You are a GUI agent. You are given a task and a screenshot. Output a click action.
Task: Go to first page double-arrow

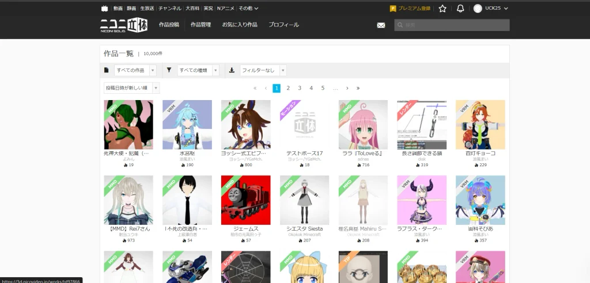point(255,88)
